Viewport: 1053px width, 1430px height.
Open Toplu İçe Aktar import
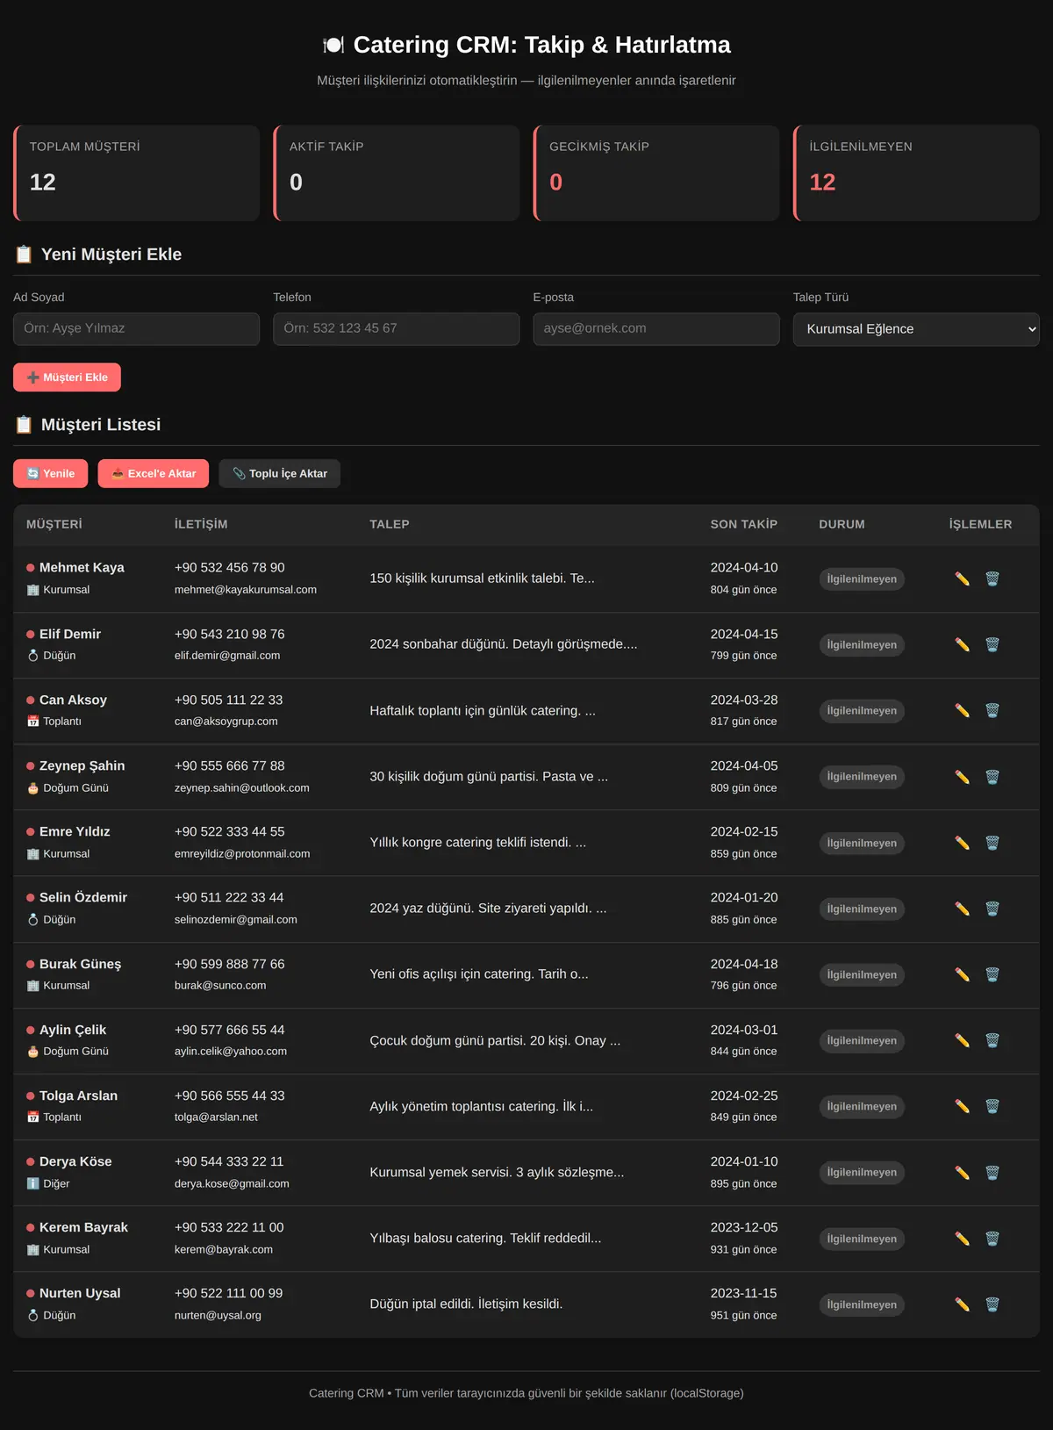click(279, 473)
